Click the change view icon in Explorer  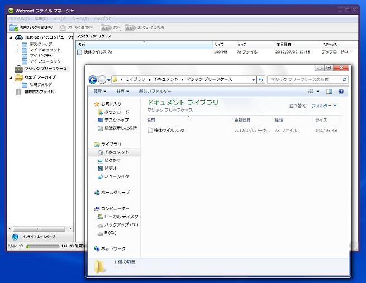tap(311, 92)
